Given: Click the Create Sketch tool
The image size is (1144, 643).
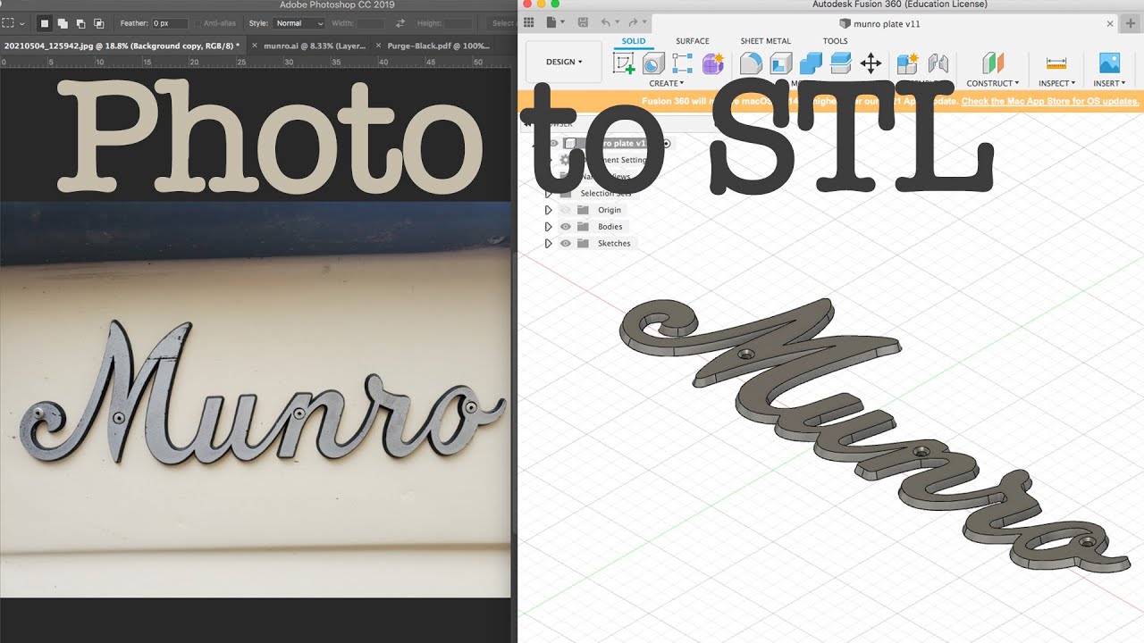Looking at the screenshot, I should 624,63.
